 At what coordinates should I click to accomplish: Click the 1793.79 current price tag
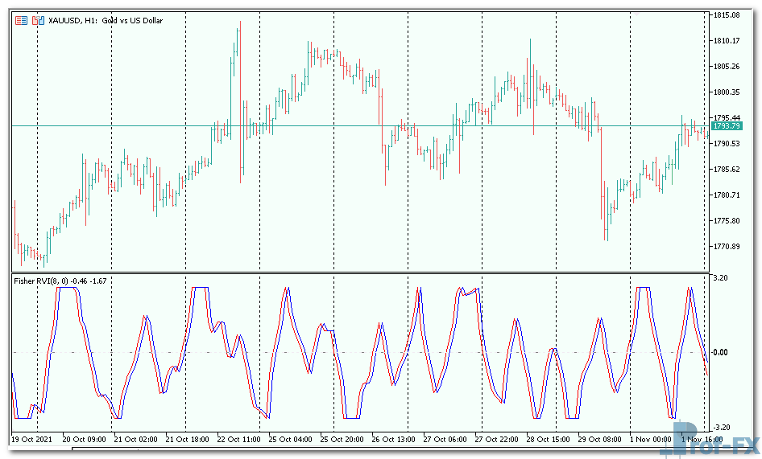[x=727, y=126]
